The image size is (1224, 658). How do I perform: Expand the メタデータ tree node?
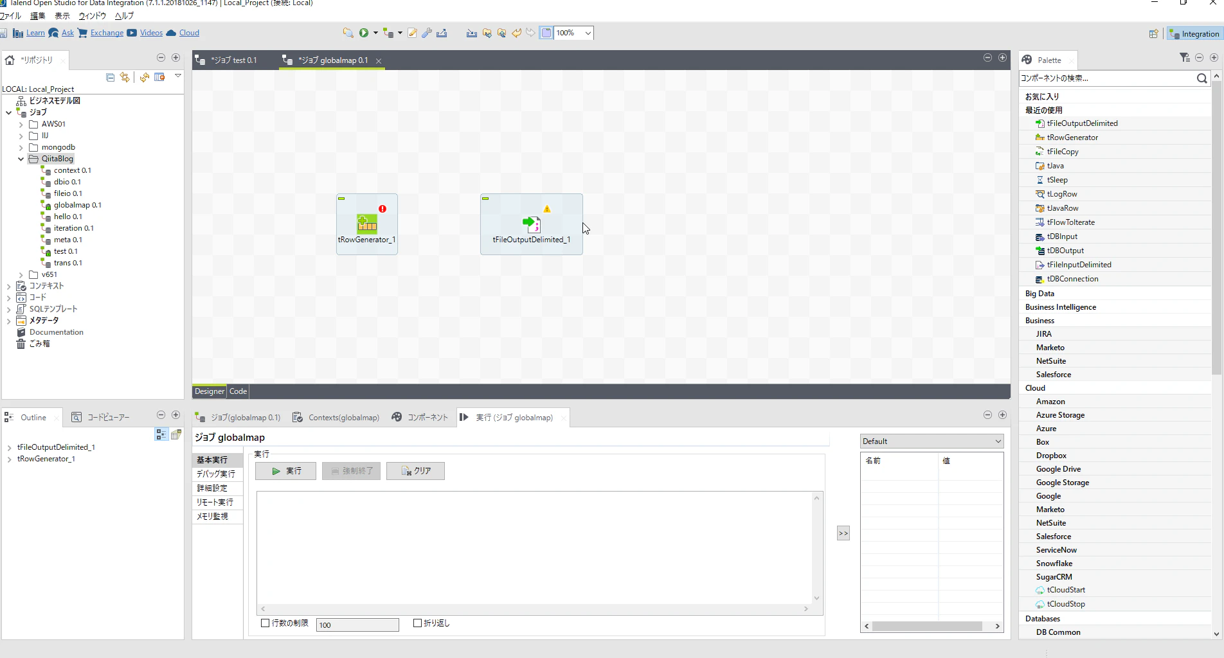pos(9,321)
